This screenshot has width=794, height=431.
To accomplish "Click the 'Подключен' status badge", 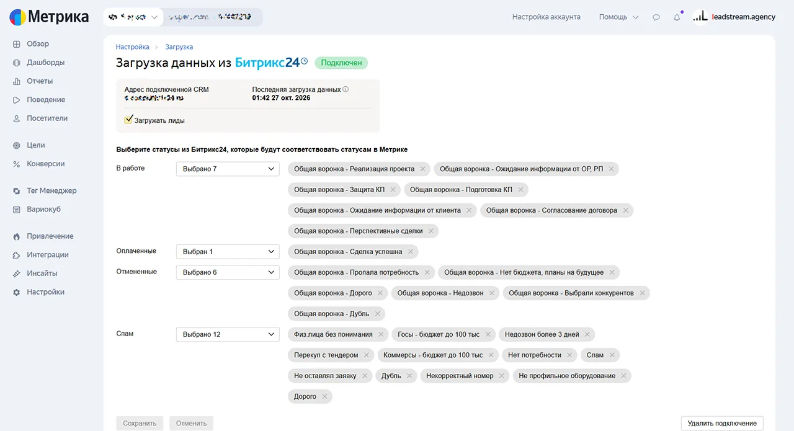I will pos(341,63).
